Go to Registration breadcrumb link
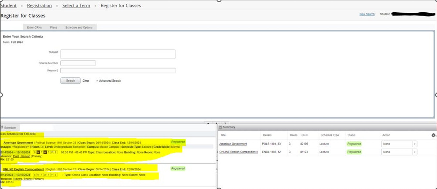437x189 pixels. [x=39, y=5]
